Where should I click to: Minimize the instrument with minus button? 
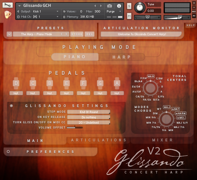coord(194,7)
